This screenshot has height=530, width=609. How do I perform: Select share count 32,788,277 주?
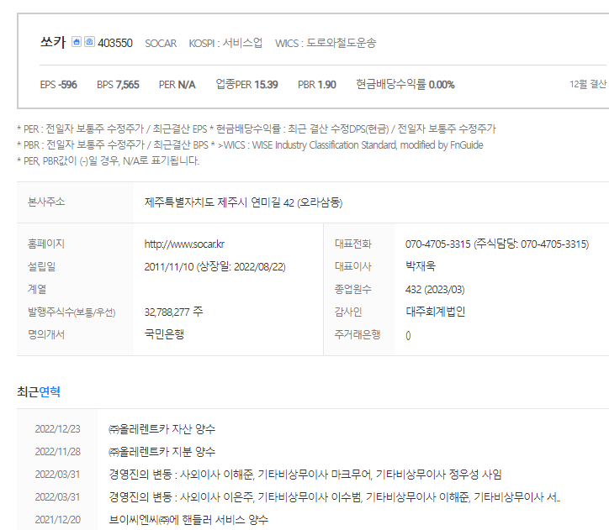[173, 312]
